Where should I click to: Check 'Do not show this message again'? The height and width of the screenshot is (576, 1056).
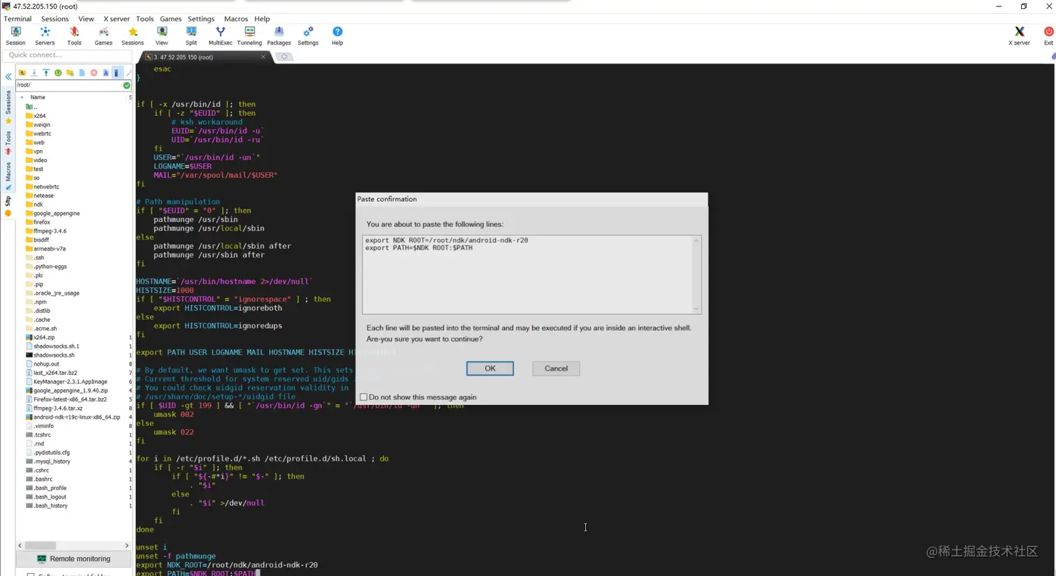pyautogui.click(x=363, y=397)
